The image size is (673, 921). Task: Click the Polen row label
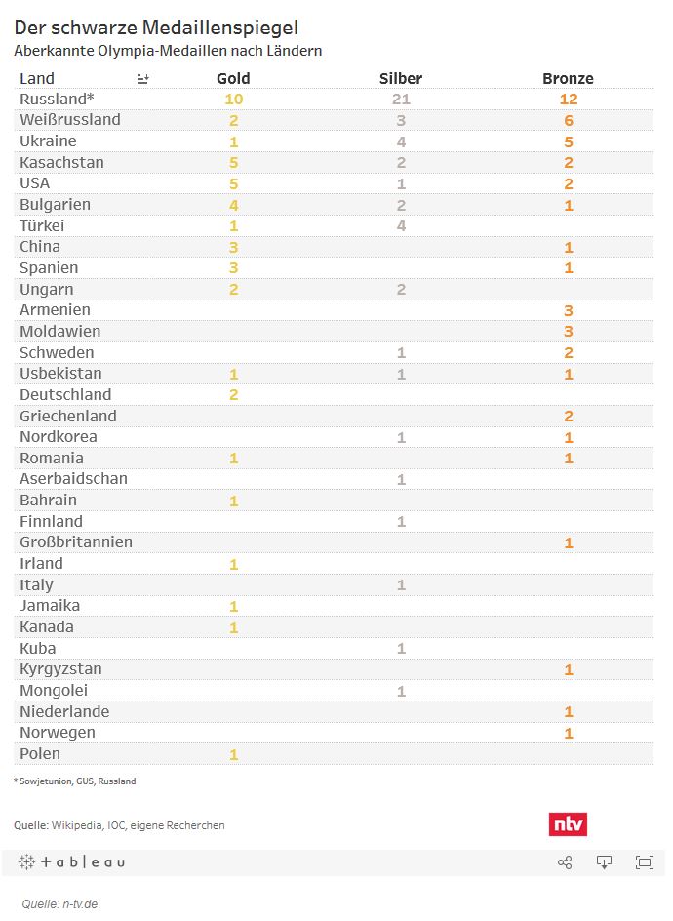(40, 754)
